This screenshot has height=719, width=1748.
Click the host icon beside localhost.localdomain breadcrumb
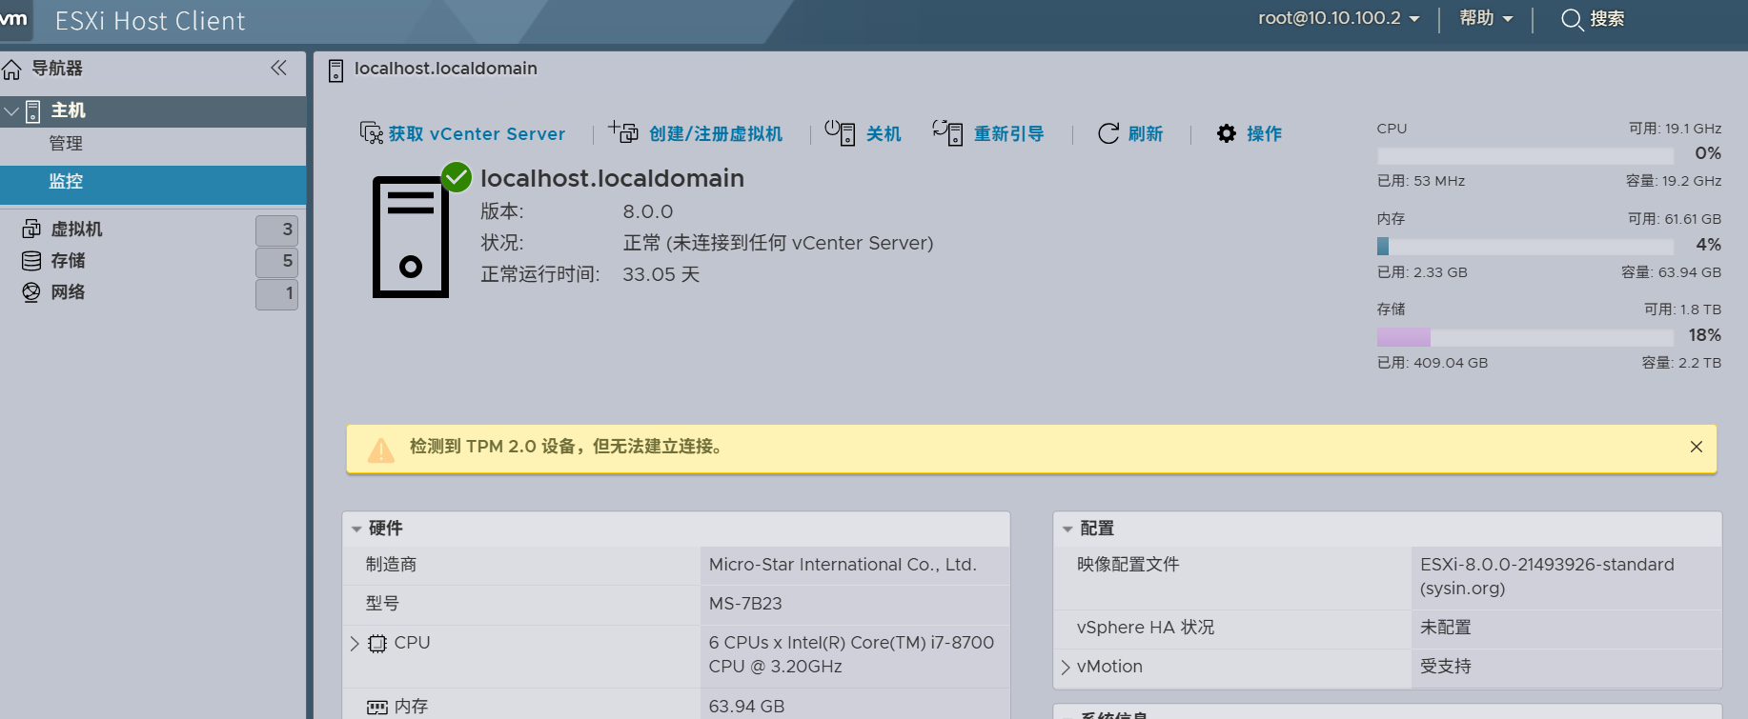335,70
